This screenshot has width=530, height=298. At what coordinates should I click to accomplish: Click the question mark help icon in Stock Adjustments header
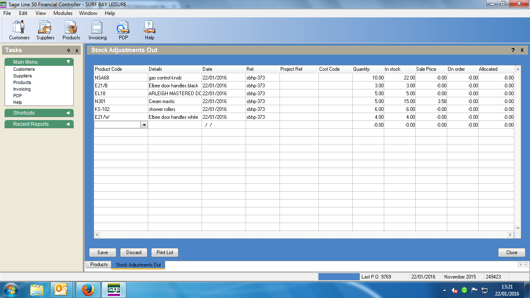513,50
